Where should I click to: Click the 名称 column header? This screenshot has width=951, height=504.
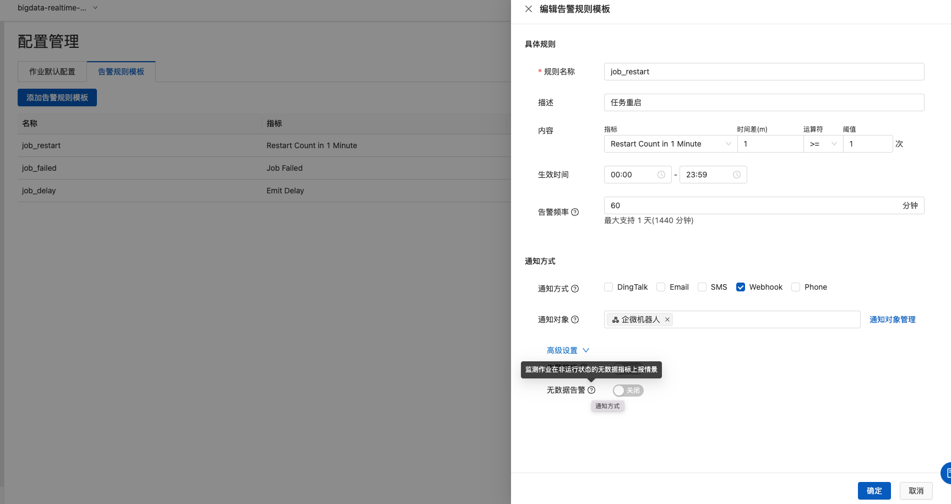pyautogui.click(x=30, y=123)
